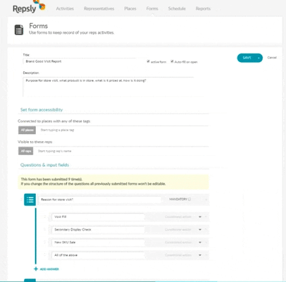
Task: Click the remove icon on Secondary Display Check row
Action: coord(206,230)
